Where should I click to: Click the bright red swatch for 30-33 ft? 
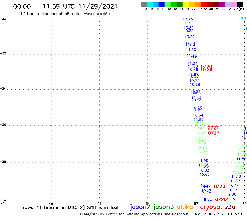click(204, 4)
